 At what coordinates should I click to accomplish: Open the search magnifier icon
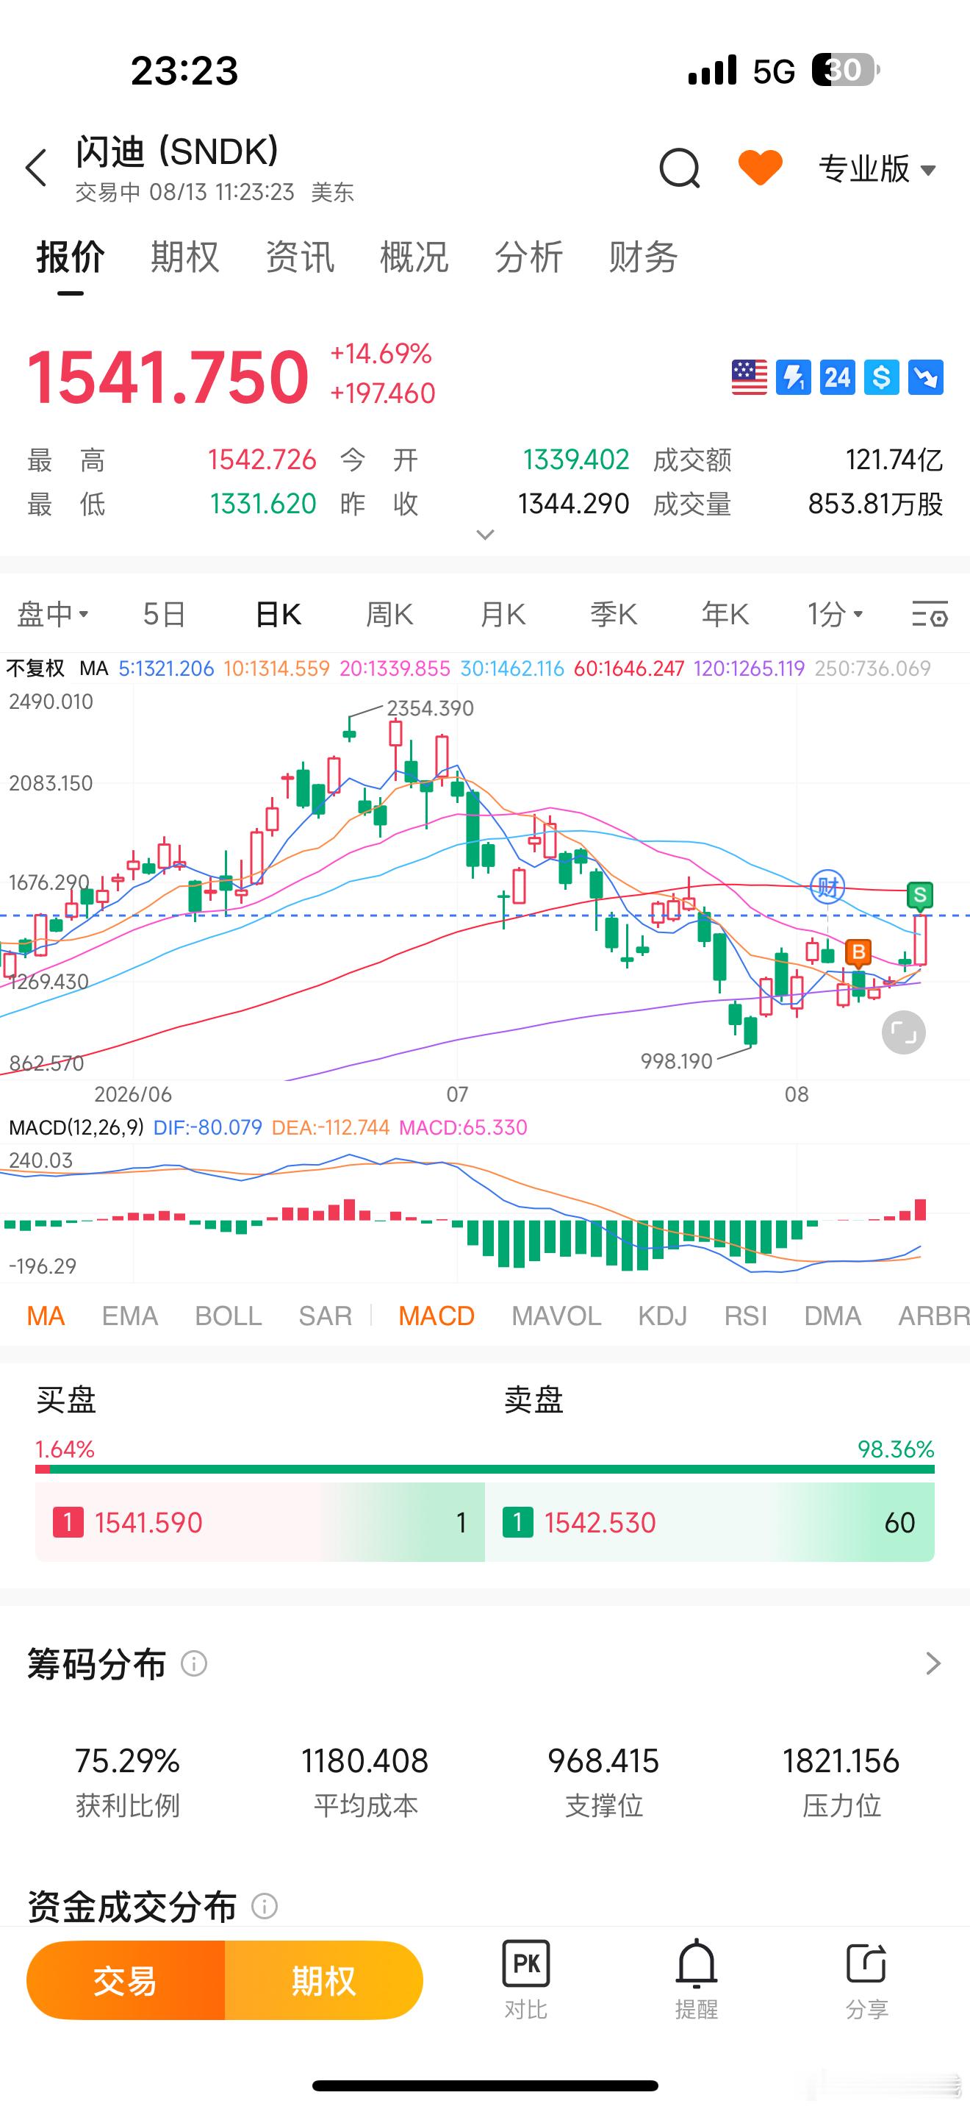coord(680,168)
